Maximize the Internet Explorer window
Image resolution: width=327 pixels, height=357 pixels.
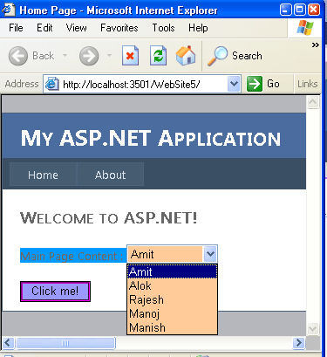[x=299, y=10]
